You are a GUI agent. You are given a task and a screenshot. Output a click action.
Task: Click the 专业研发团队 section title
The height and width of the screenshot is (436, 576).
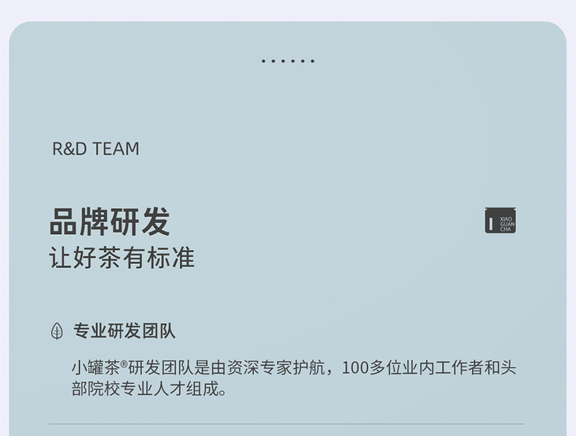click(124, 330)
